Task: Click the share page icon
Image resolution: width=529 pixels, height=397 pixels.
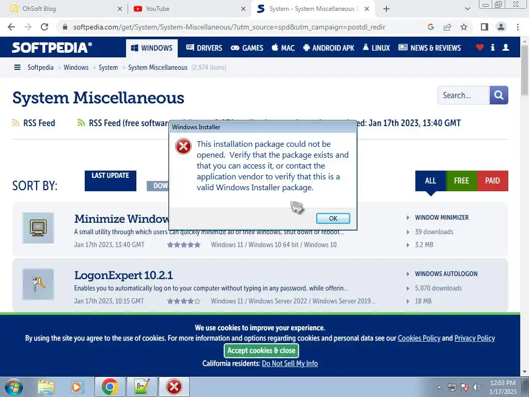Action: click(x=447, y=27)
